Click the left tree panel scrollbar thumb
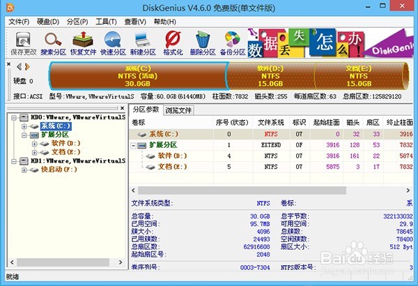 (x=63, y=262)
